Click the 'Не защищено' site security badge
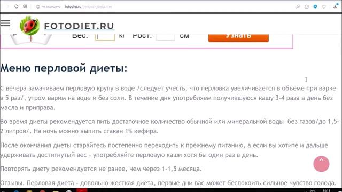 tap(48, 7)
